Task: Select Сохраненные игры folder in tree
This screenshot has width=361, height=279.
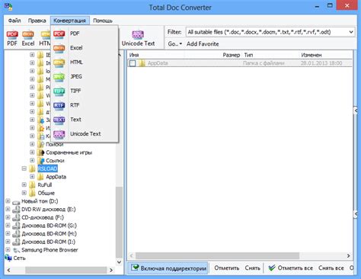Action: tap(69, 152)
